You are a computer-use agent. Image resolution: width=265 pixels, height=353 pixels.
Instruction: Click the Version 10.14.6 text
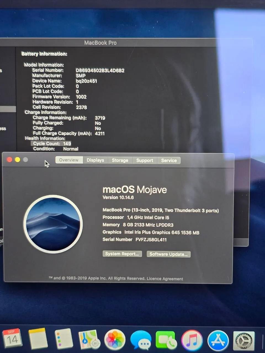point(118,197)
